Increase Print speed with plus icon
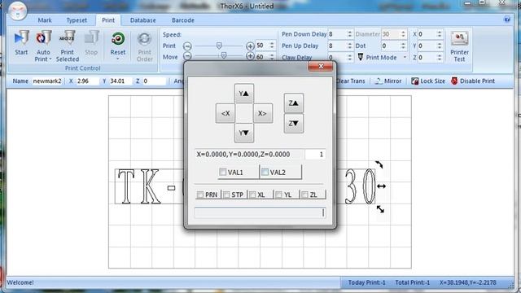This screenshot has width=521, height=293. click(250, 46)
